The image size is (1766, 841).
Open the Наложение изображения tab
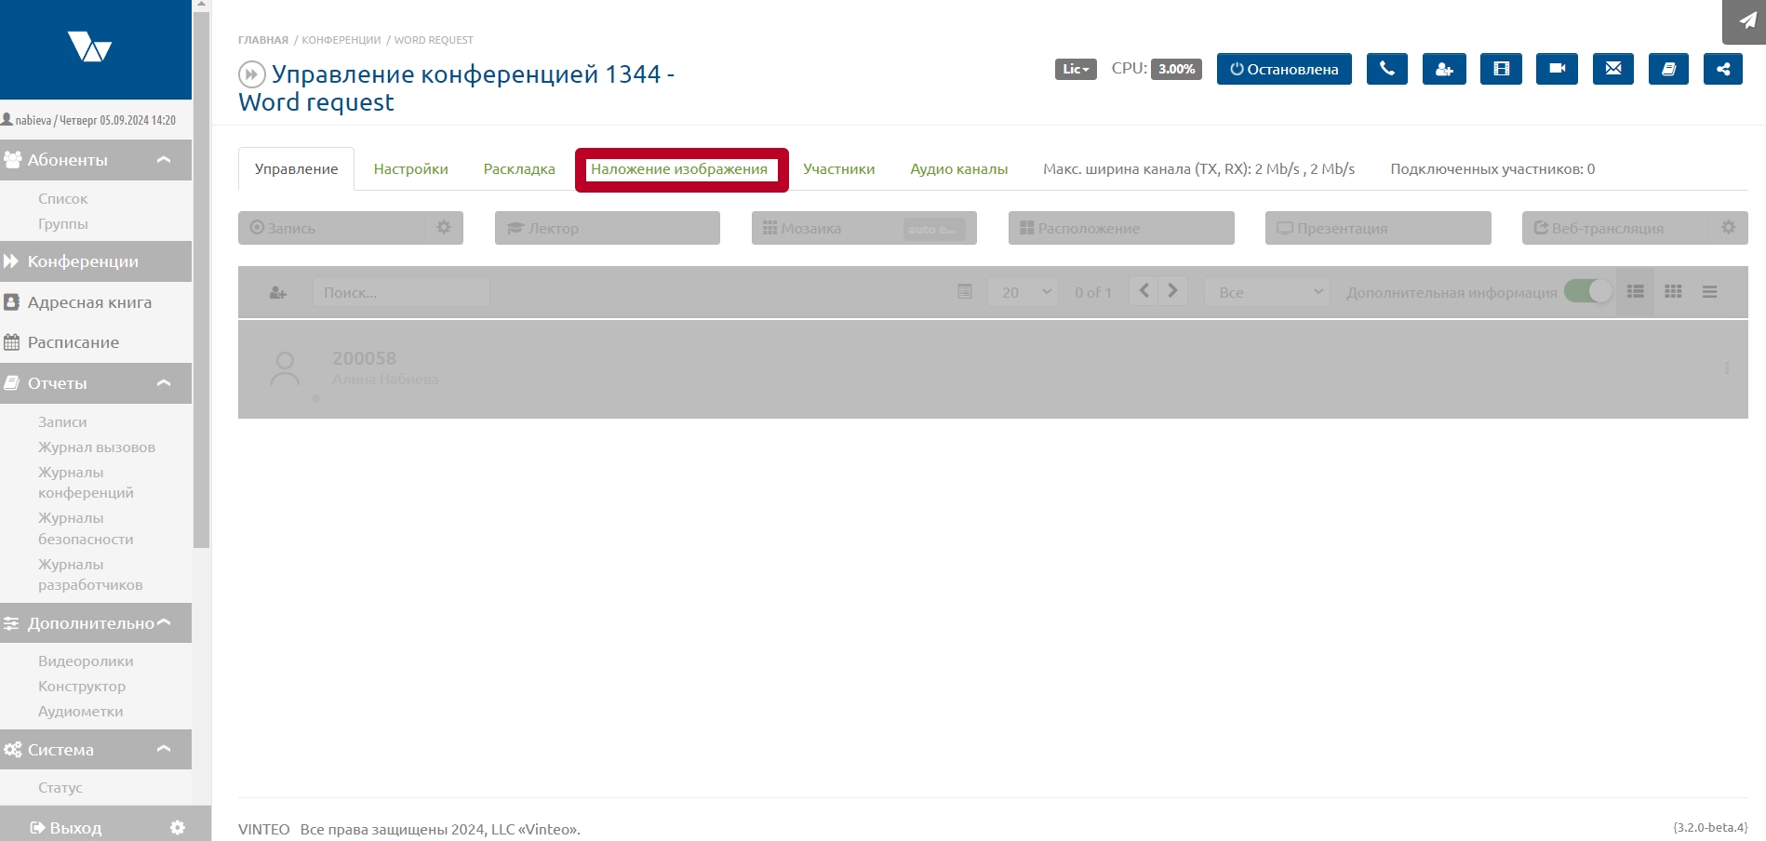click(x=679, y=168)
